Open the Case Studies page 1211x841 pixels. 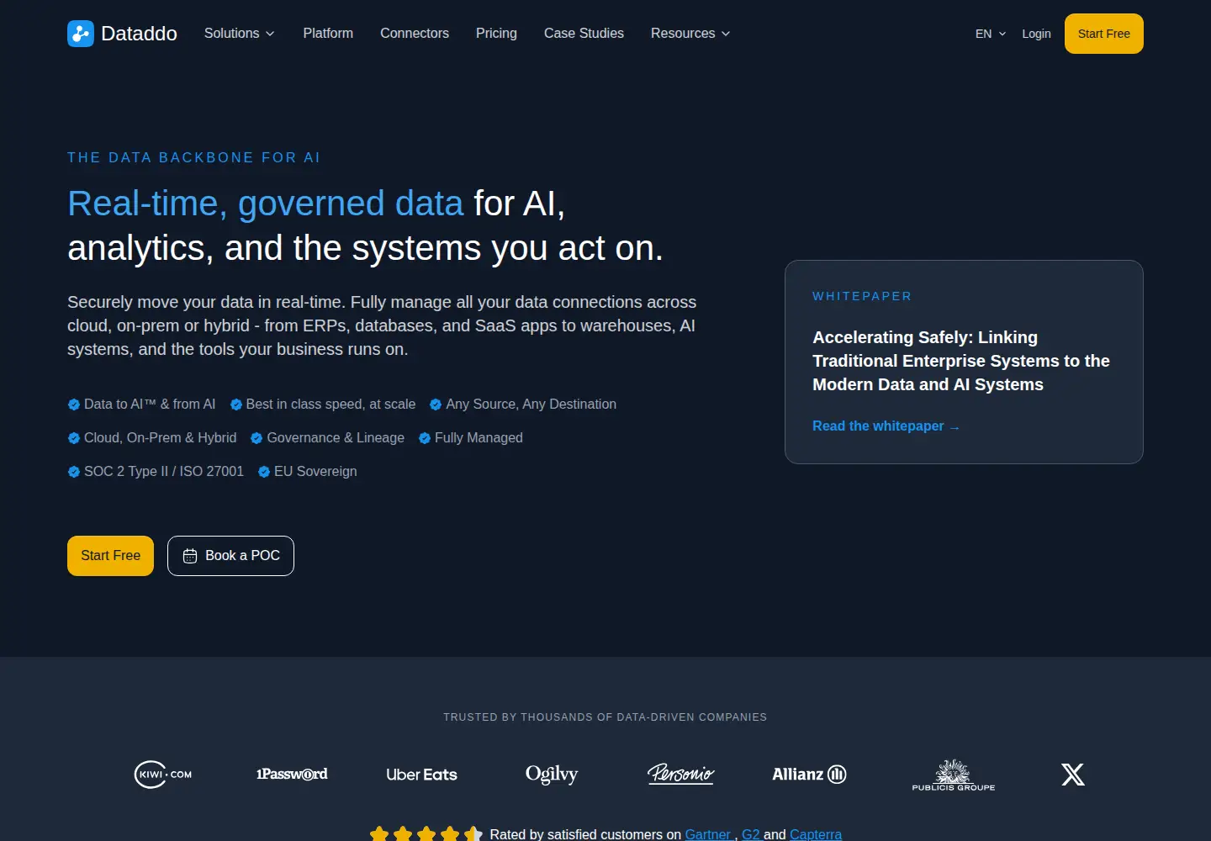point(584,34)
